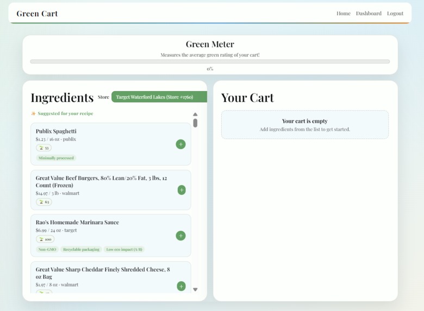424x311 pixels.
Task: Select the Rao's Homemade Marinara Sauce title
Action: [77, 223]
